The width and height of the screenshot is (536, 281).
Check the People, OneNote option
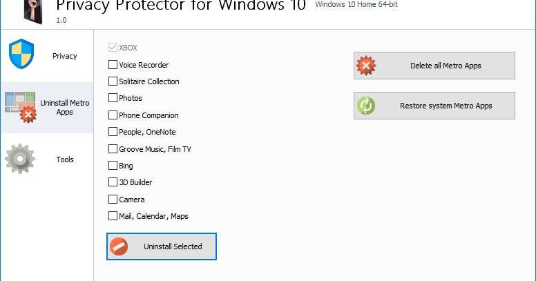coord(113,132)
